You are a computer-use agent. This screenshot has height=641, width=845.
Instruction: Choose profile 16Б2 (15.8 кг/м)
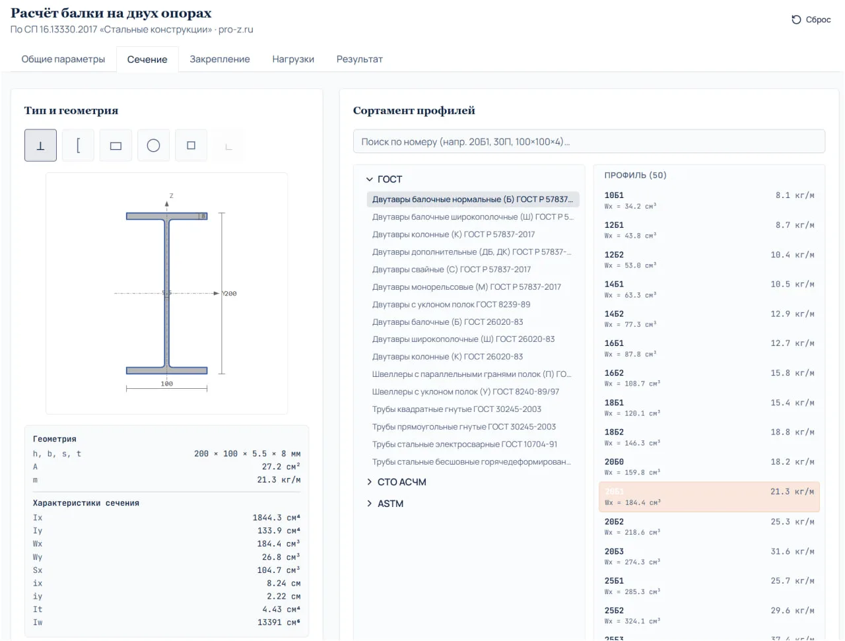coord(709,378)
